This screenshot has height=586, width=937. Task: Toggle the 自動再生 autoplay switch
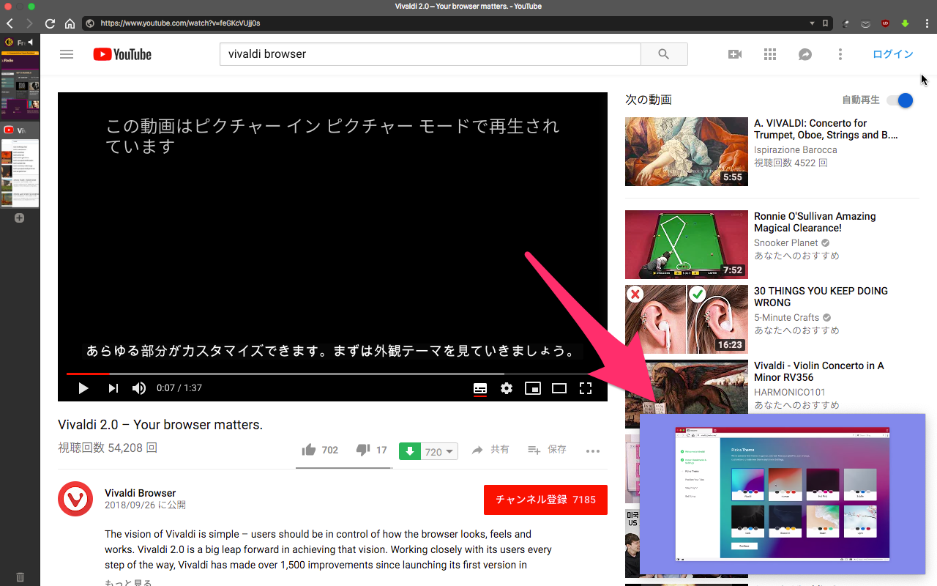[x=900, y=100]
